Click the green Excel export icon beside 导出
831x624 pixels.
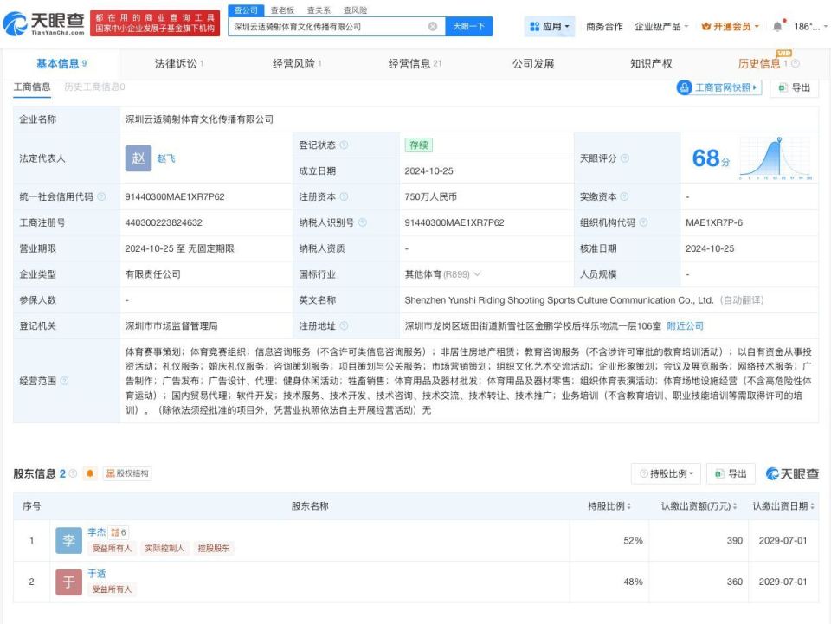coord(720,473)
